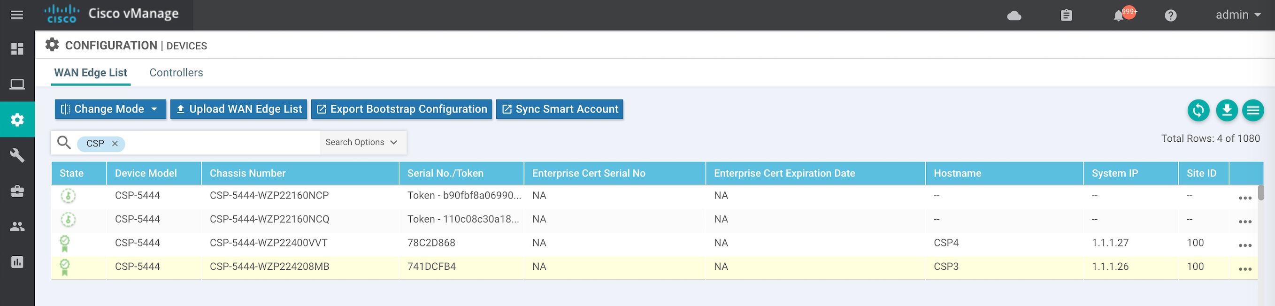Open the cloud status icon
1275x306 pixels.
pyautogui.click(x=1014, y=16)
